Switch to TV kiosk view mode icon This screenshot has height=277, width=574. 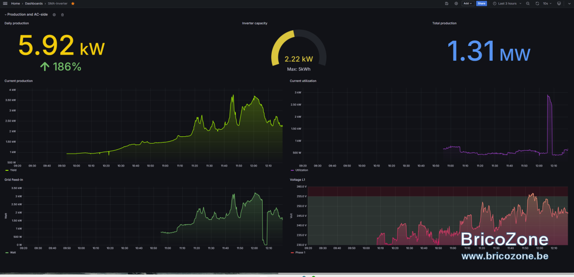(x=559, y=3)
